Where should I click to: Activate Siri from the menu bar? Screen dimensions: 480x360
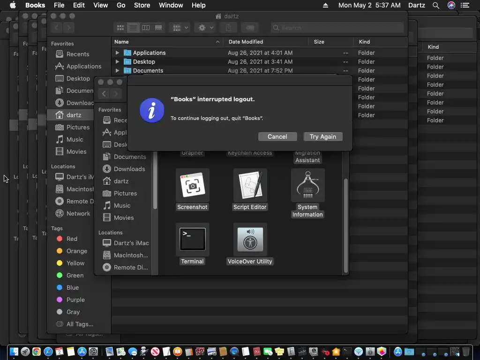[451, 5]
